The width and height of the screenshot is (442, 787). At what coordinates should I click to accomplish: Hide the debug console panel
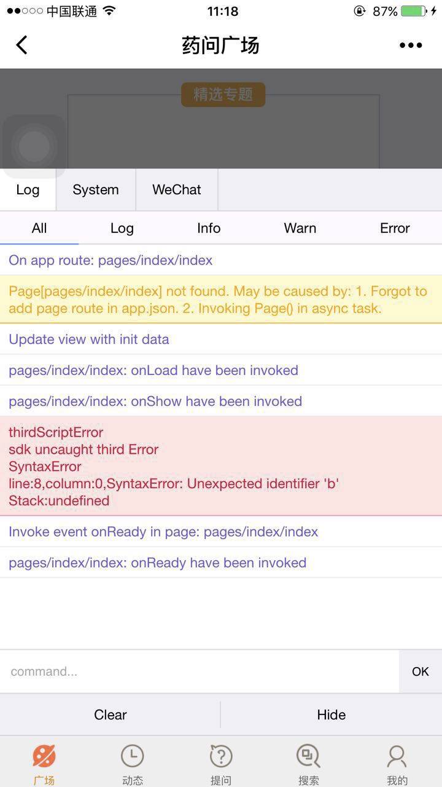pyautogui.click(x=331, y=714)
